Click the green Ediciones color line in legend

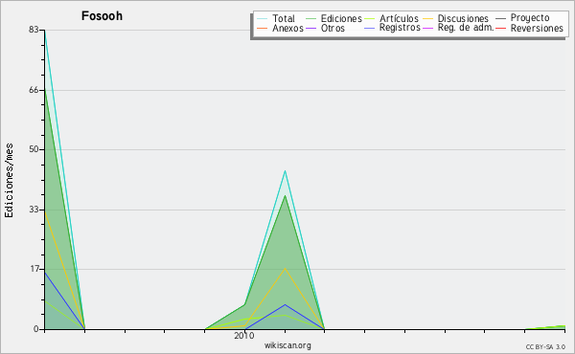click(x=310, y=18)
